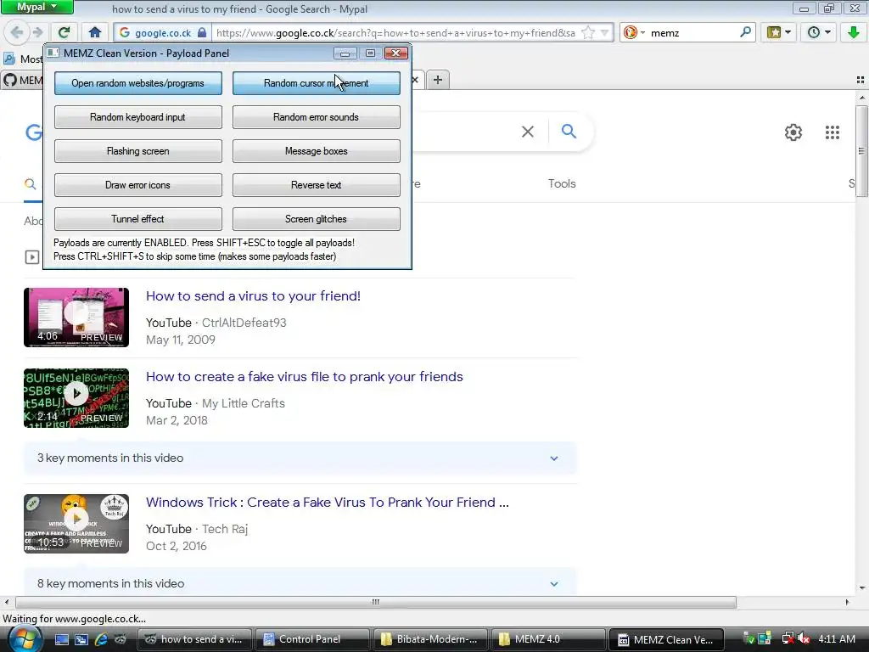Launch Internet Explorer from quick launch
This screenshot has width=869, height=652.
101,639
